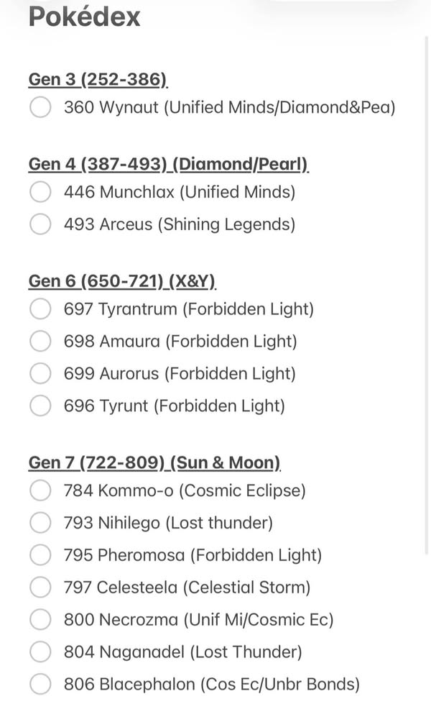
Task: Toggle the 698 Amaura checkbox
Action: point(40,341)
